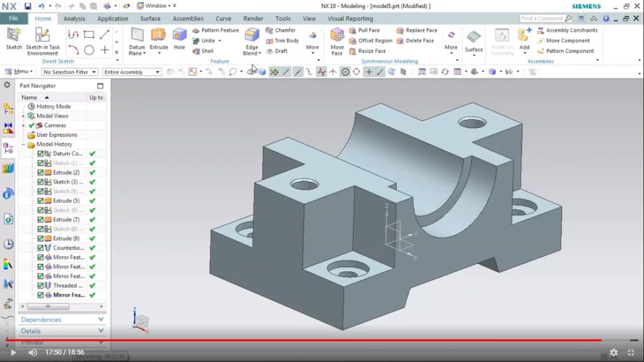The height and width of the screenshot is (362, 644).
Task: Disable the Threaded feature checkbox
Action: tap(41, 285)
